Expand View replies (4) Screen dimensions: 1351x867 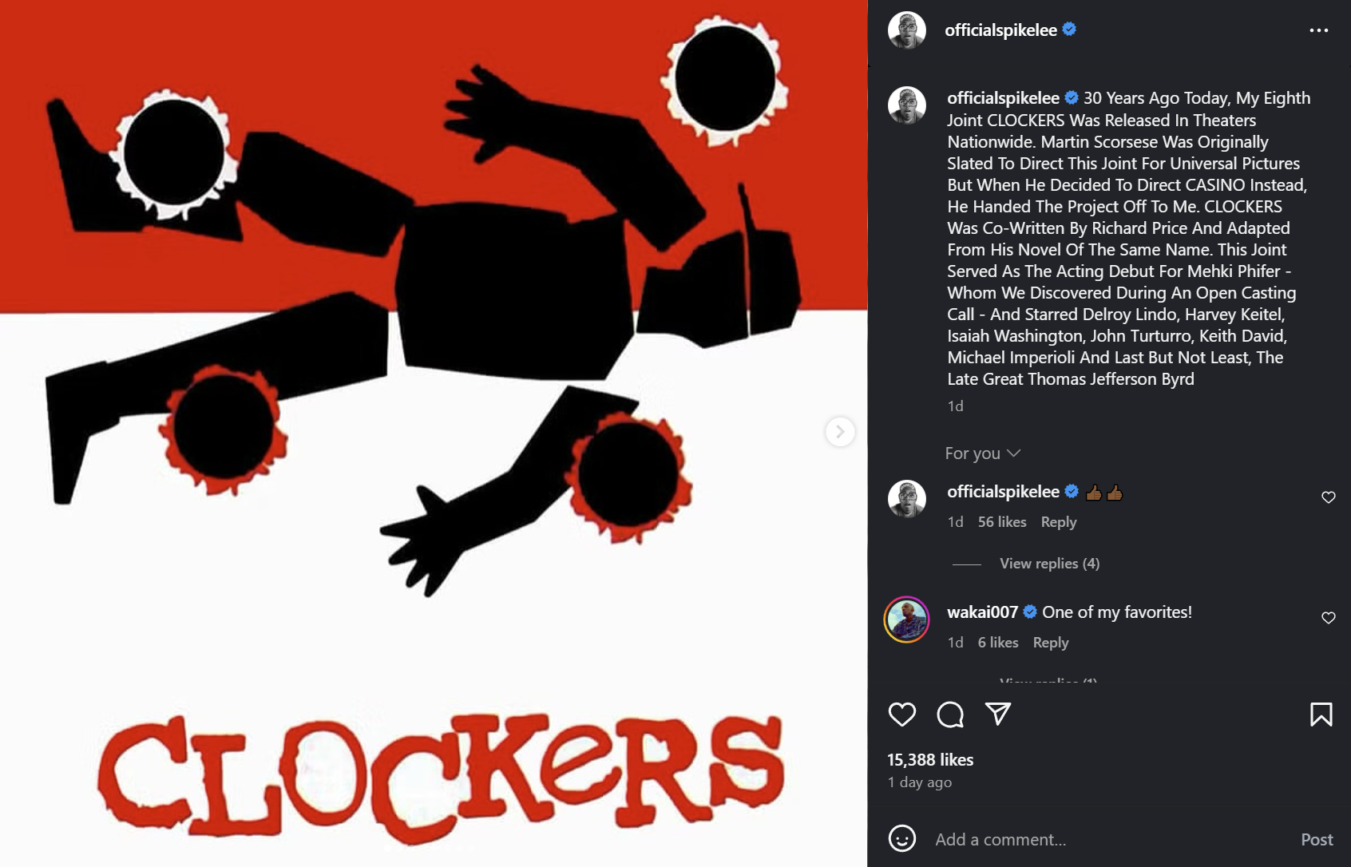tap(1049, 564)
